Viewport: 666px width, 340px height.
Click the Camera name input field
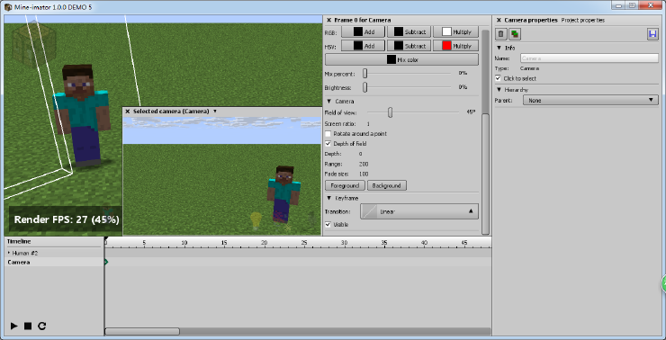589,58
